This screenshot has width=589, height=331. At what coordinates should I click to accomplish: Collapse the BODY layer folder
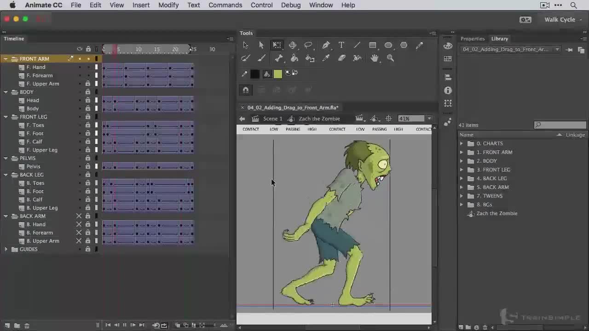[x=6, y=92]
